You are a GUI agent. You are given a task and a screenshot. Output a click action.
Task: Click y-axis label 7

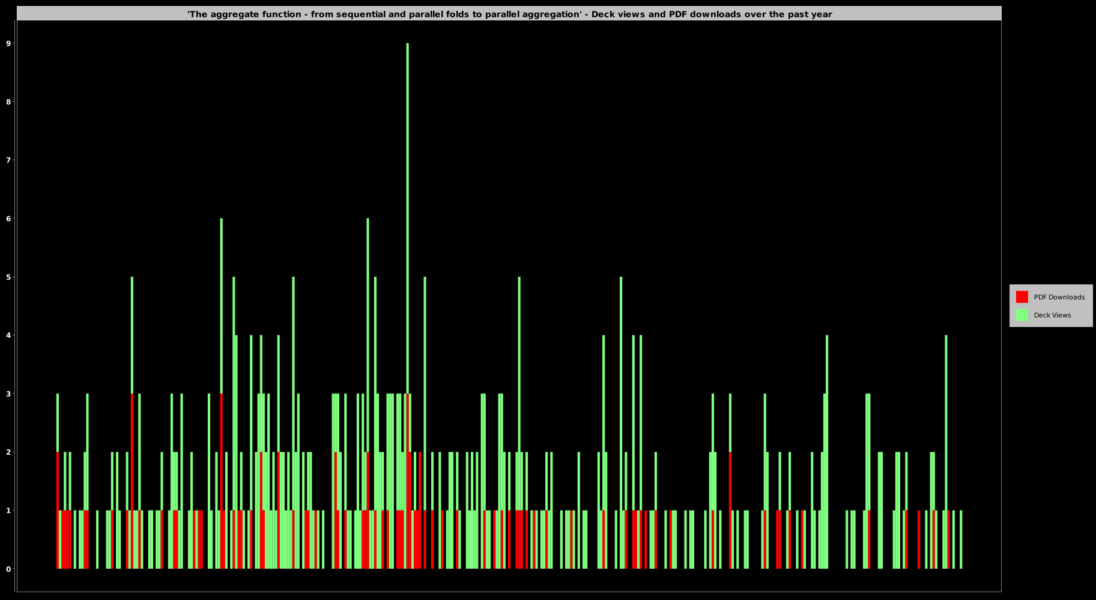(8, 160)
